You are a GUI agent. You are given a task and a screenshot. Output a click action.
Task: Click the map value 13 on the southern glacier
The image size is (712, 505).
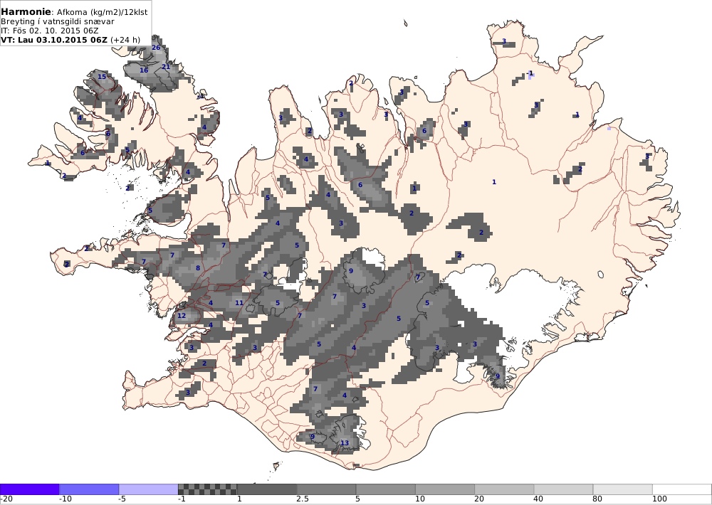point(345,443)
